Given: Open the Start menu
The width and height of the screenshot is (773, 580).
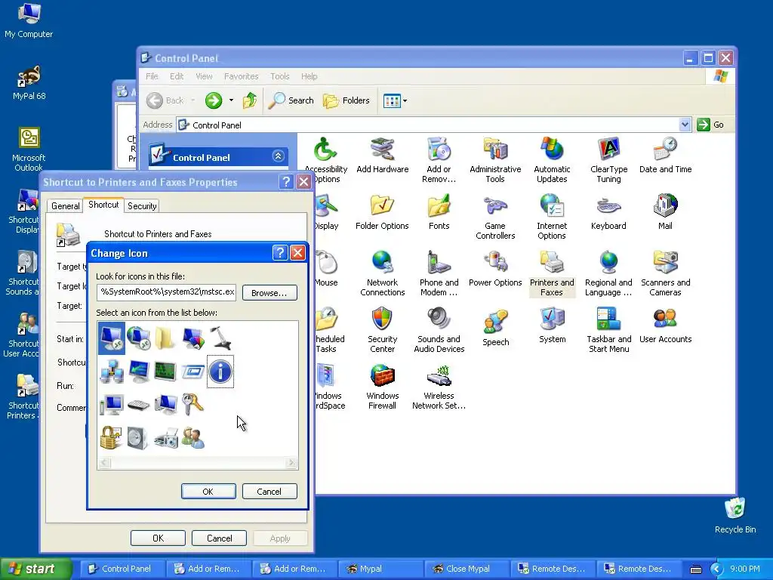Looking at the screenshot, I should pos(36,569).
